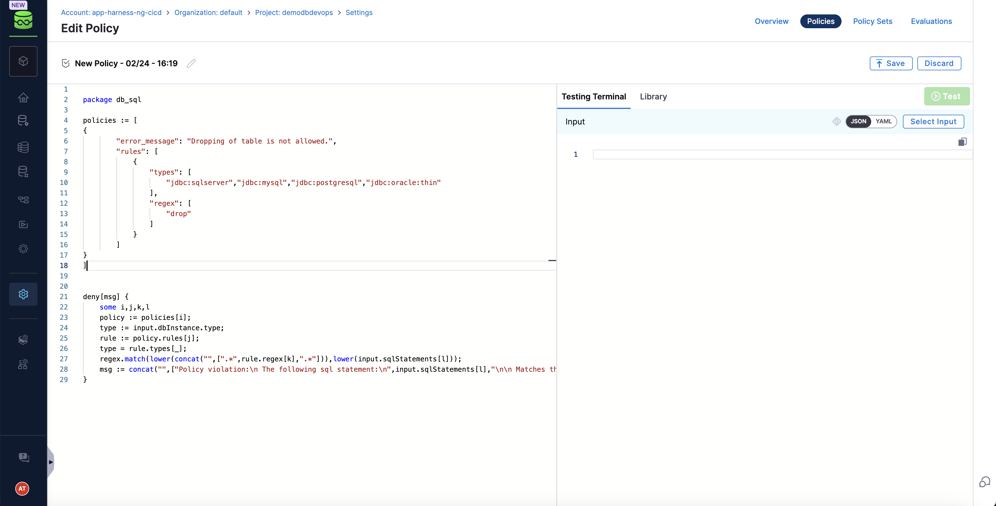
Task: Open the AT user avatar
Action: [22, 489]
